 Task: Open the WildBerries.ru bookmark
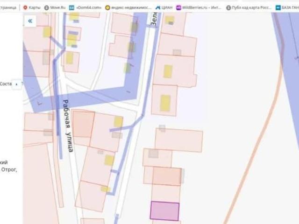[x=199, y=7]
